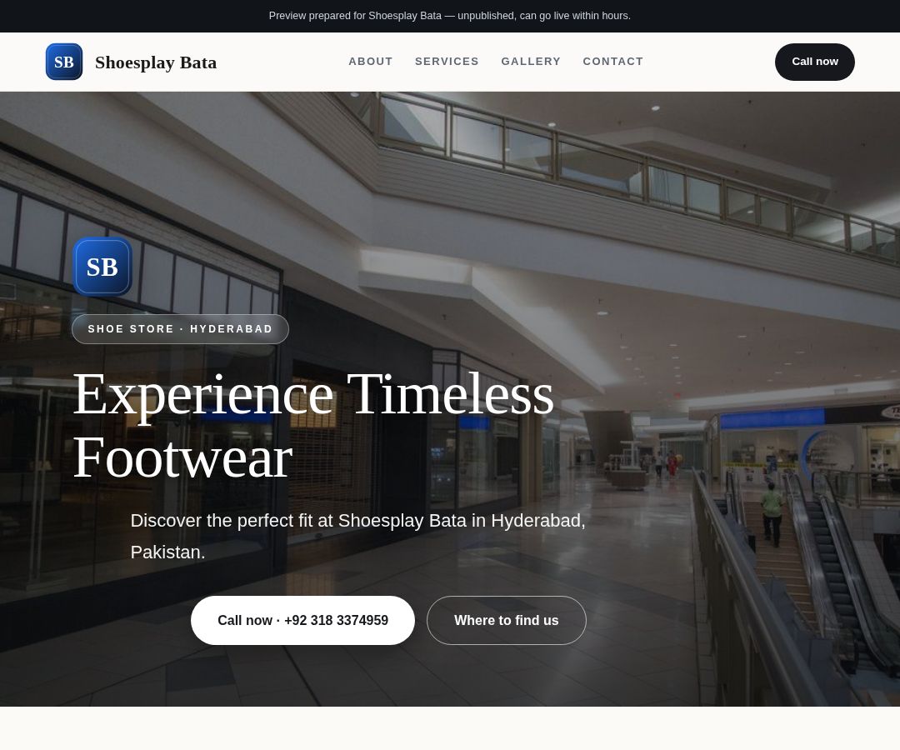Open the About nav item
The width and height of the screenshot is (900, 750).
click(x=370, y=62)
